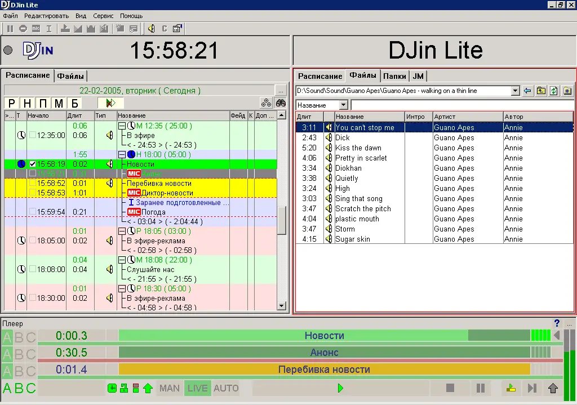Click the Новости playback progress bar
Image resolution: width=577 pixels, height=405 pixels.
[x=324, y=335]
